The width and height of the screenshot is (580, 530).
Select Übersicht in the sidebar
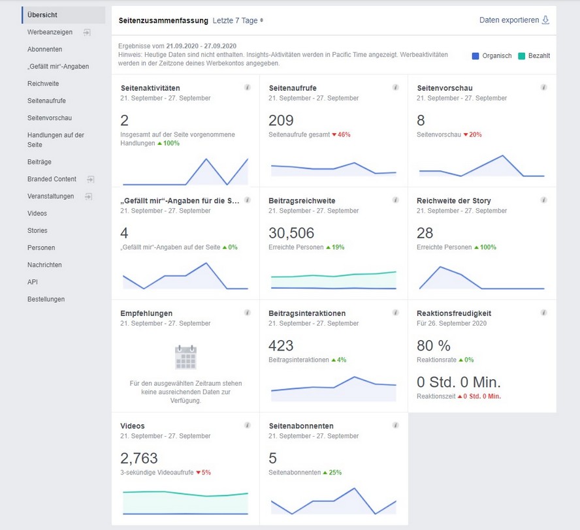pyautogui.click(x=63, y=15)
